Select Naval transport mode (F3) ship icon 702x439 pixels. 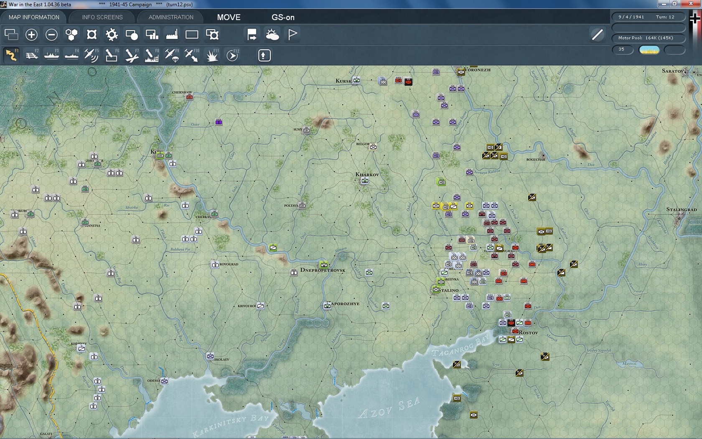51,55
